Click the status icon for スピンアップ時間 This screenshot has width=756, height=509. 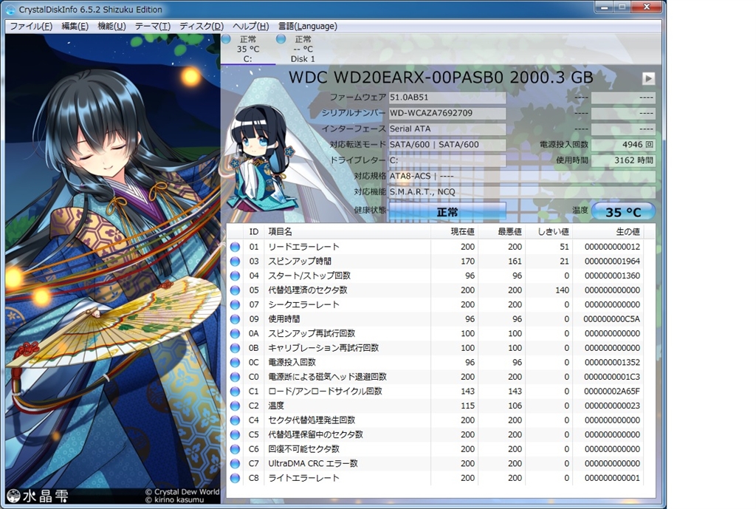click(x=235, y=261)
